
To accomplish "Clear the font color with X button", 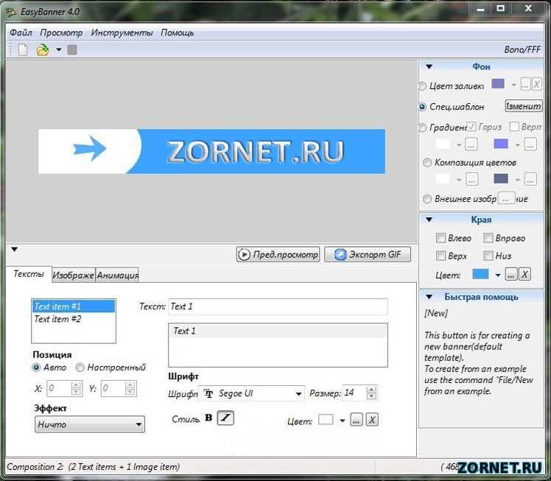I will [x=372, y=420].
